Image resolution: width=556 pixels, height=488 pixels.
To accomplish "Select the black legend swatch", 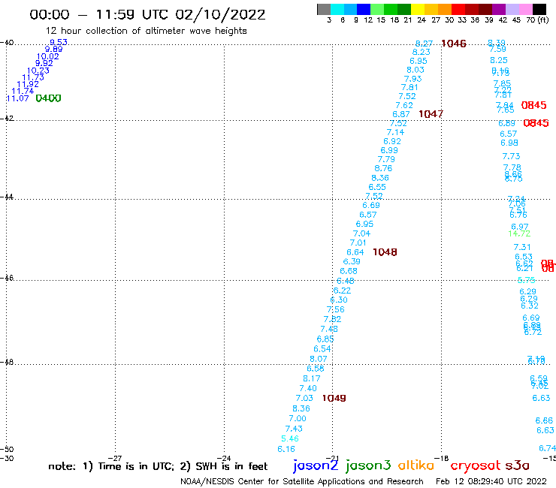I will point(539,10).
